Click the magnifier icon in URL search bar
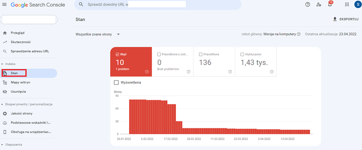This screenshot has height=150, width=362. click(x=81, y=4)
